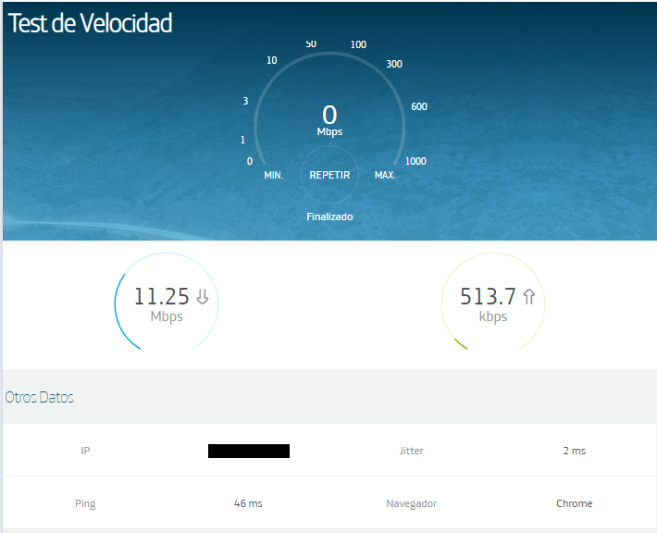657x533 pixels.
Task: Click the MAX. label on the gauge
Action: tap(385, 175)
